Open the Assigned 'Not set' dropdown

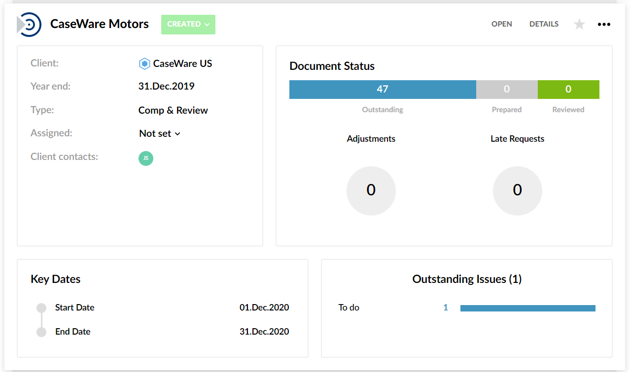coord(160,133)
